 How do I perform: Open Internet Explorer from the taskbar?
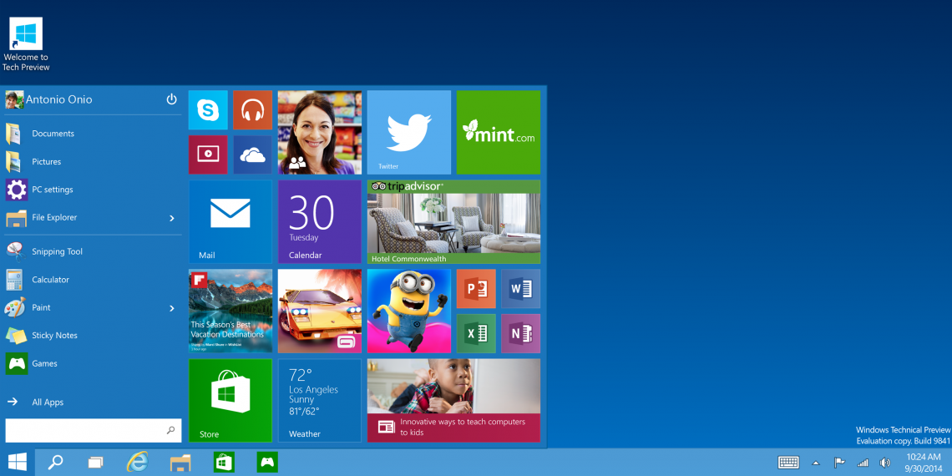(x=137, y=462)
